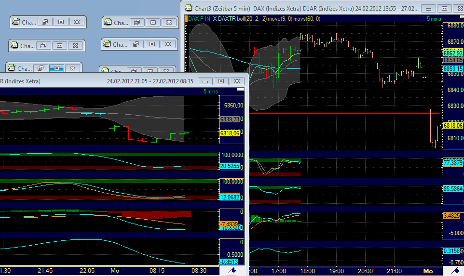This screenshot has height=276, width=464.
Task: Select the green DAX P-IN. series label
Action: [x=199, y=19]
